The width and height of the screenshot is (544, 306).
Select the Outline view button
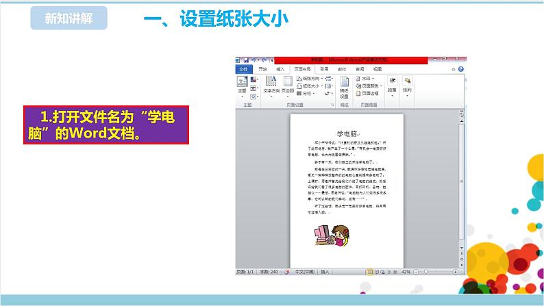(x=388, y=272)
